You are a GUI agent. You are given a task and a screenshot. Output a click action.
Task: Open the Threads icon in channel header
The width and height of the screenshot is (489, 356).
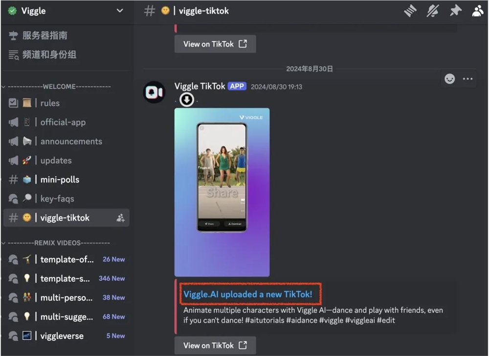coord(410,11)
